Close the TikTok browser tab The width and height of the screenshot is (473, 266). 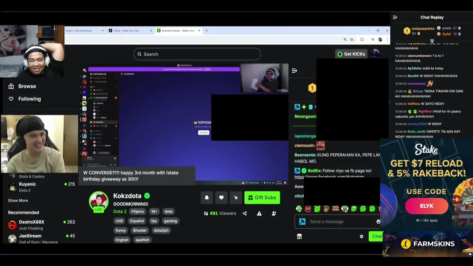[151, 31]
